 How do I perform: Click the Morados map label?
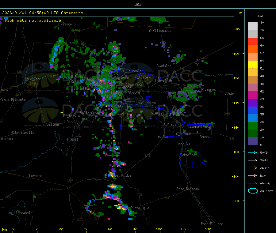[36, 176]
